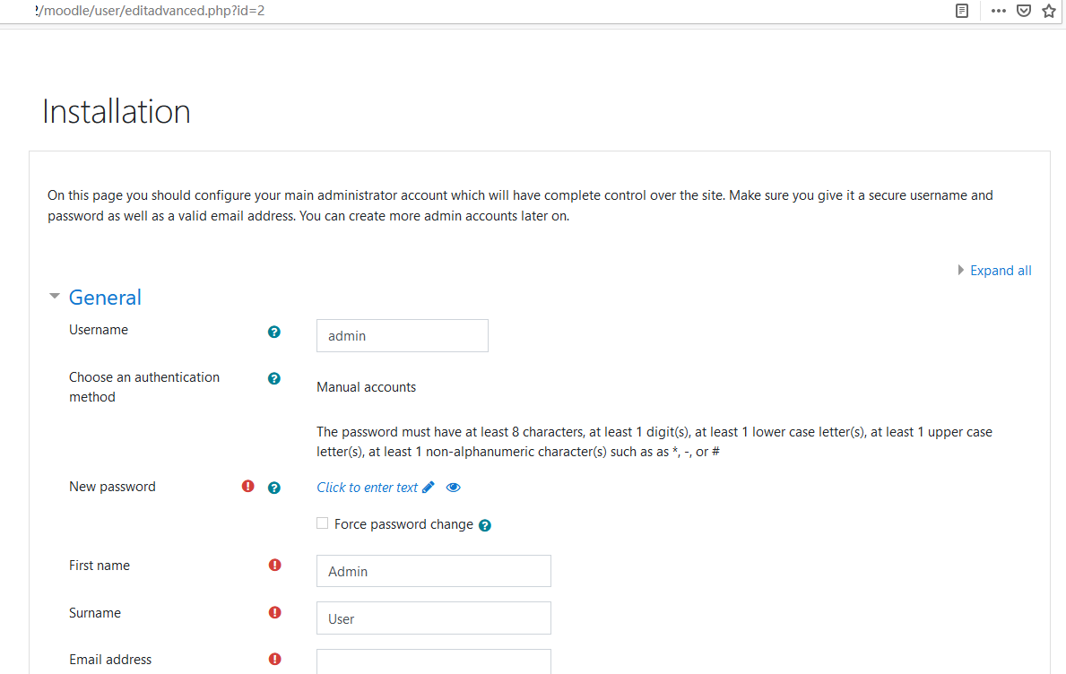This screenshot has height=674, width=1066.
Task: Focus the Surname input field
Action: click(x=434, y=618)
